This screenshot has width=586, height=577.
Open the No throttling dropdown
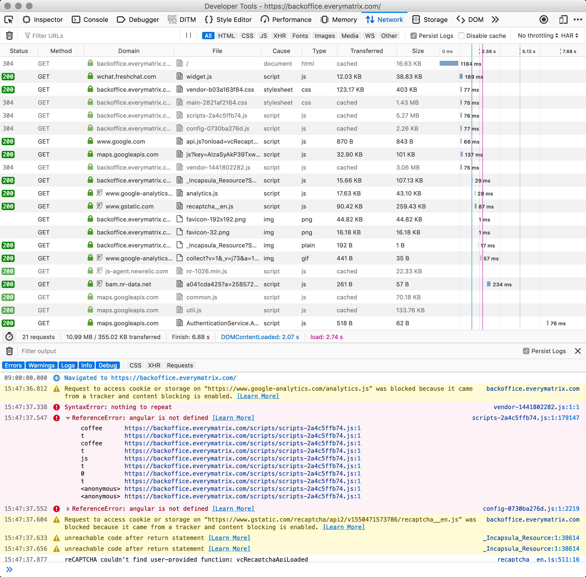coord(538,35)
